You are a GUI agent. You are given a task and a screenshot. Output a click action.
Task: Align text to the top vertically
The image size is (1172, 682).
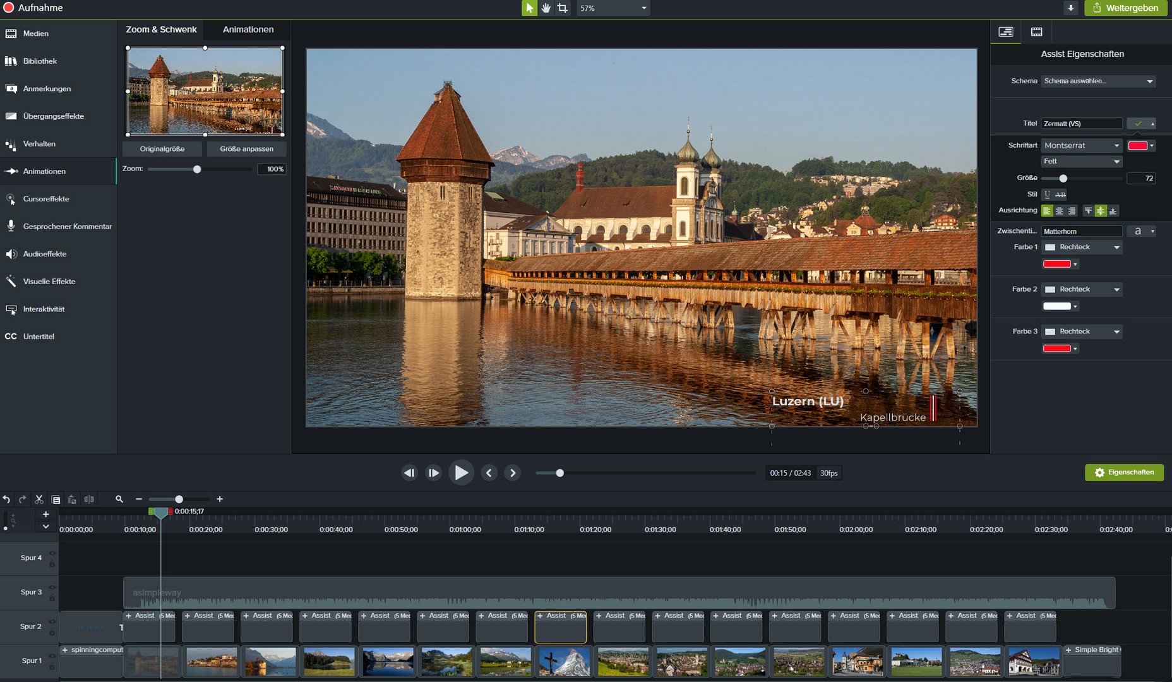1088,211
